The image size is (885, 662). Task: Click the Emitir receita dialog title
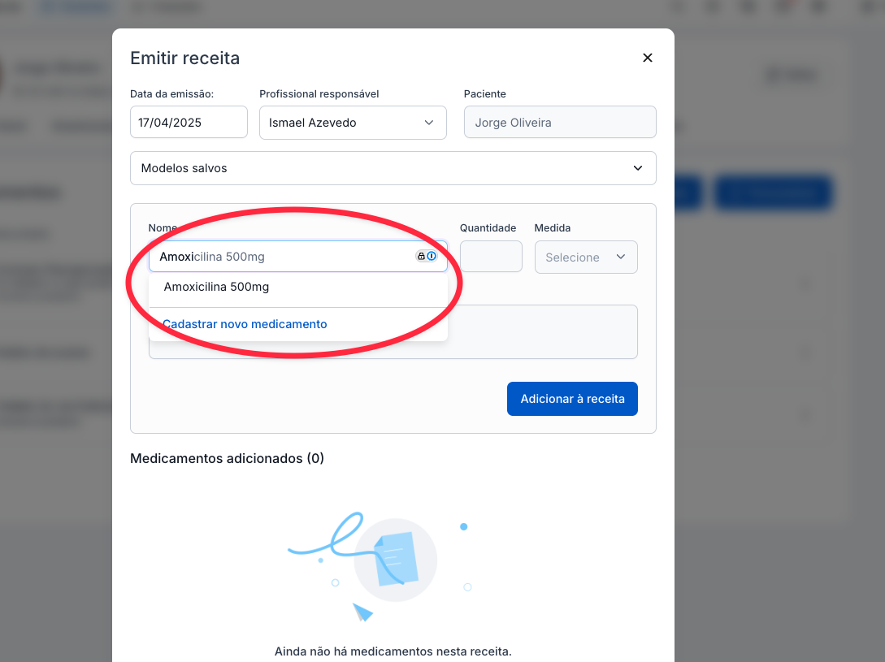tap(184, 58)
